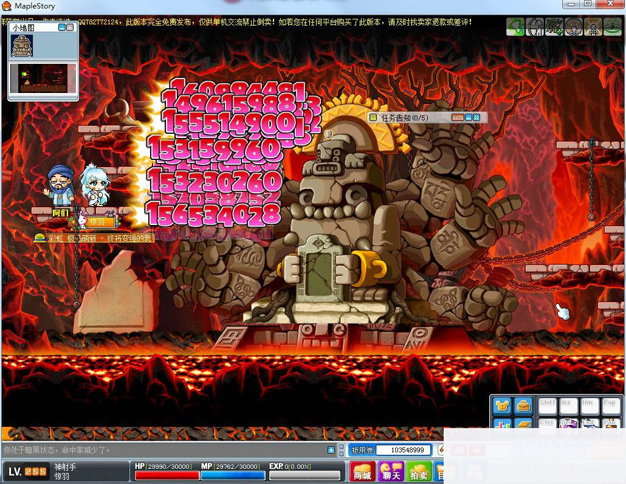Minimize the minimap panel

[62, 27]
